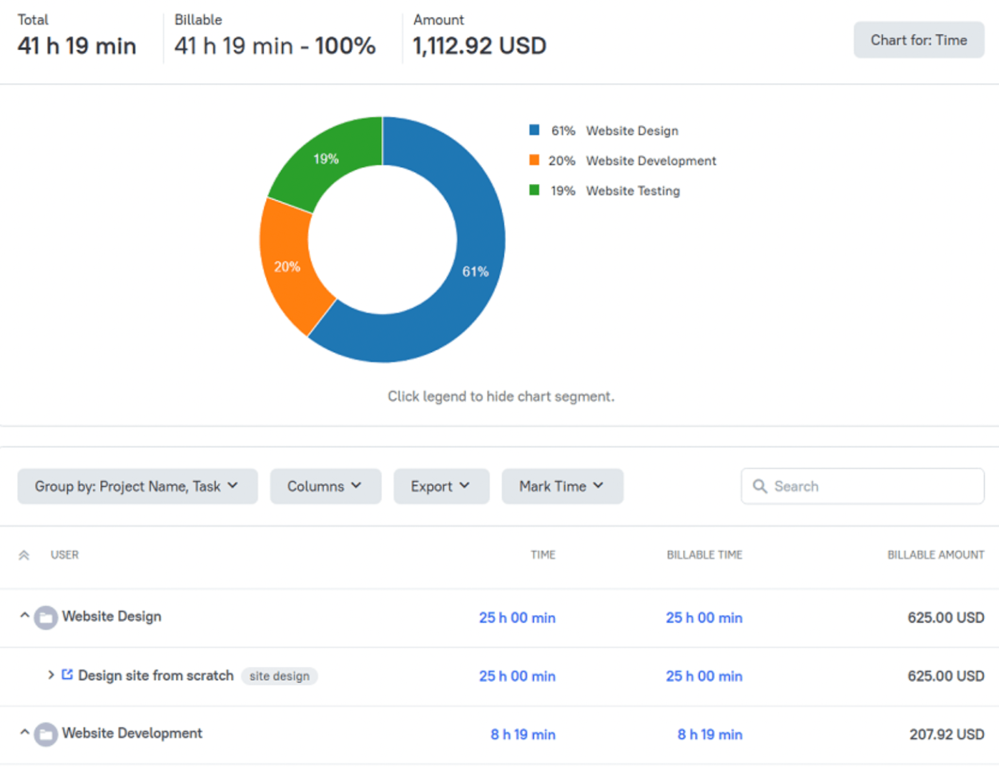
Task: Open the Mark Time dropdown
Action: click(562, 486)
